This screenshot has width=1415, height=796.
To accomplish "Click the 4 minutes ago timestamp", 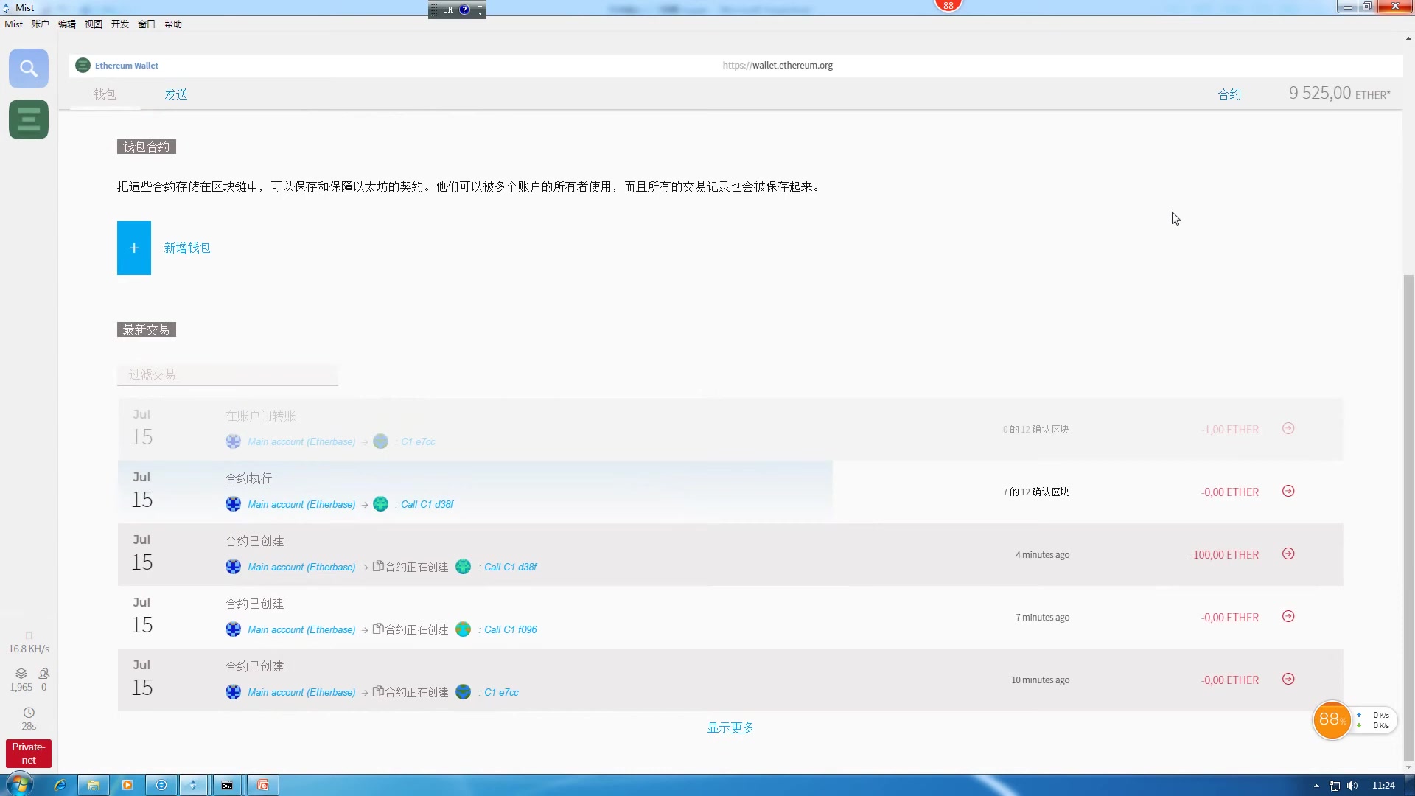I will tap(1042, 554).
